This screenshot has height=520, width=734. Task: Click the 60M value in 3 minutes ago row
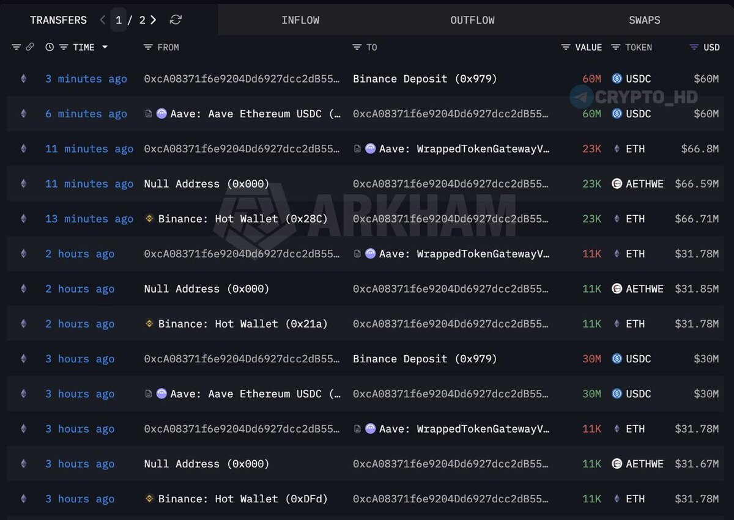(x=591, y=79)
